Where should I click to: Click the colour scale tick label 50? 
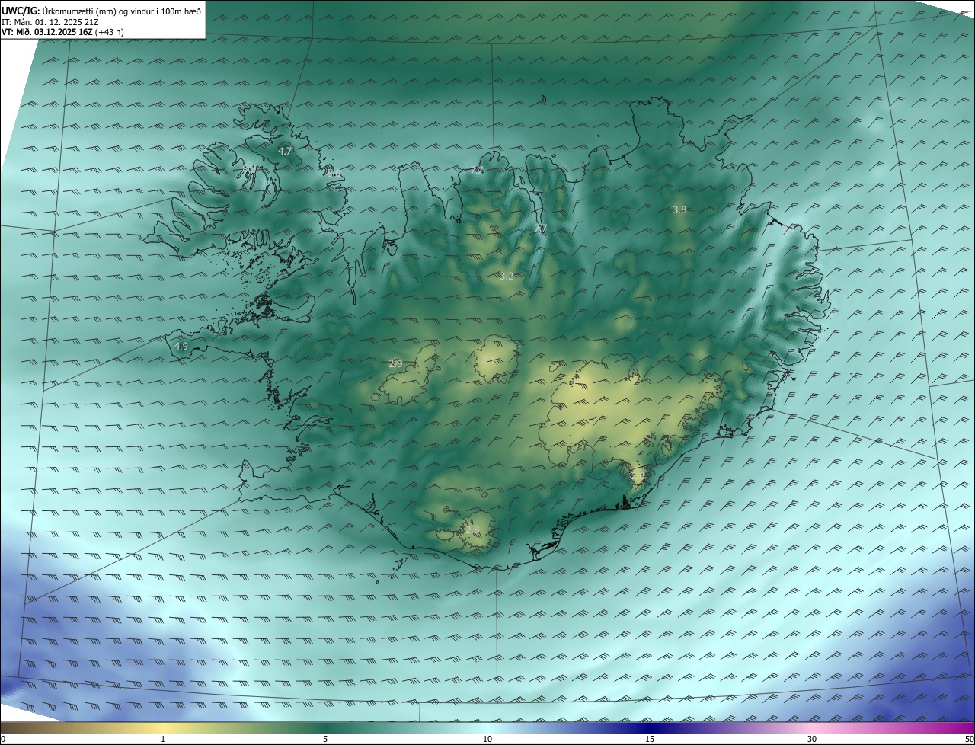click(969, 739)
